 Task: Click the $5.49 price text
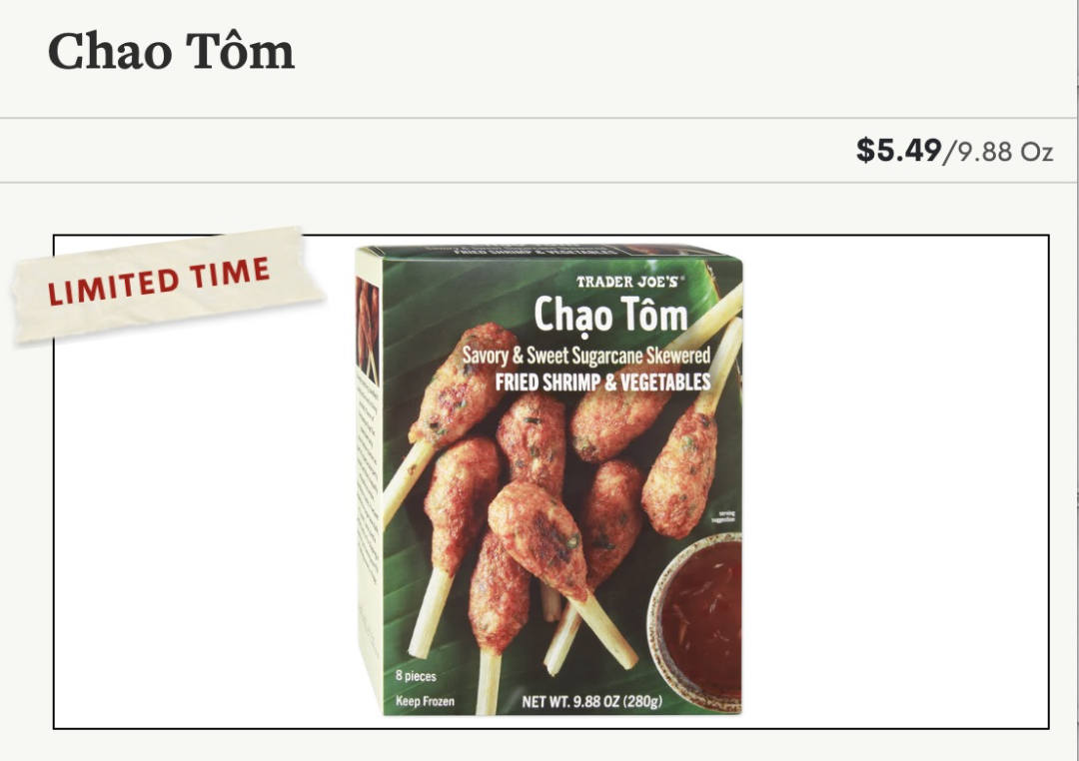pyautogui.click(x=898, y=150)
